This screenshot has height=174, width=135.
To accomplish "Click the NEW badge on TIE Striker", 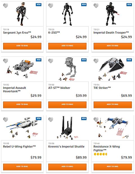I will (129, 60).
